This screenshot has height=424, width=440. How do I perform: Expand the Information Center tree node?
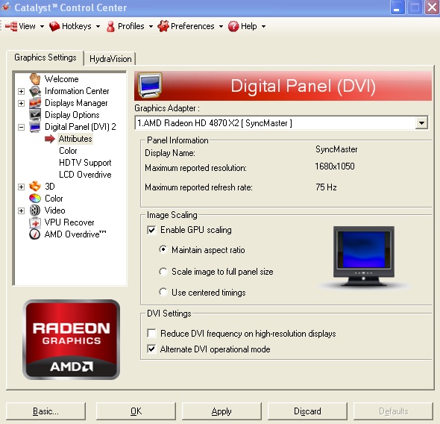[x=21, y=91]
